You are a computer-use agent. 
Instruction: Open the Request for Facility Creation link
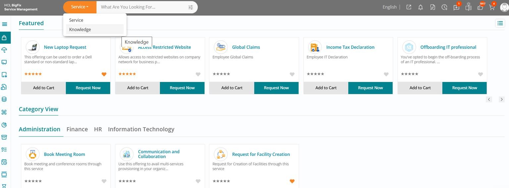261,154
